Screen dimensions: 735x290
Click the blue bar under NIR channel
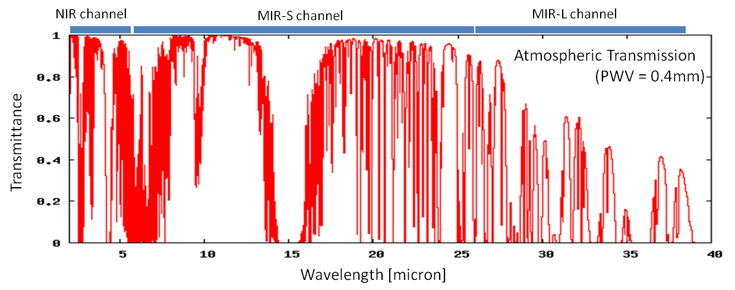click(100, 30)
